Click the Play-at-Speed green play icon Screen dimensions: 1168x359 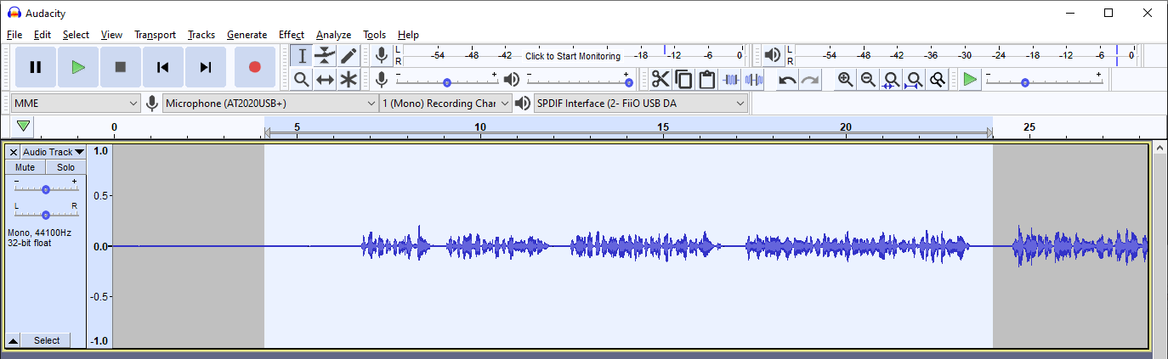coord(970,80)
